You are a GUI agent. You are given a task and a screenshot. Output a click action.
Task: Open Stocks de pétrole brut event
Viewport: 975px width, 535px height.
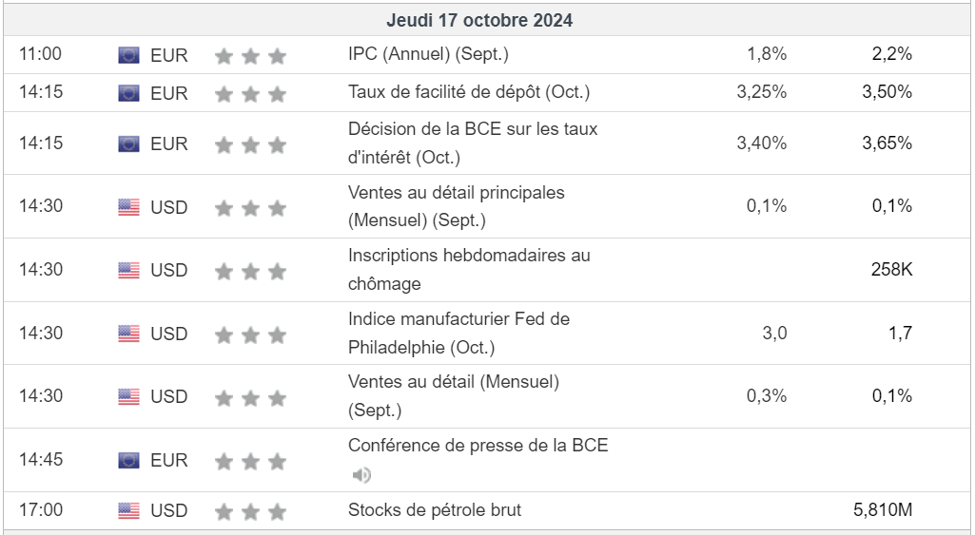435,510
